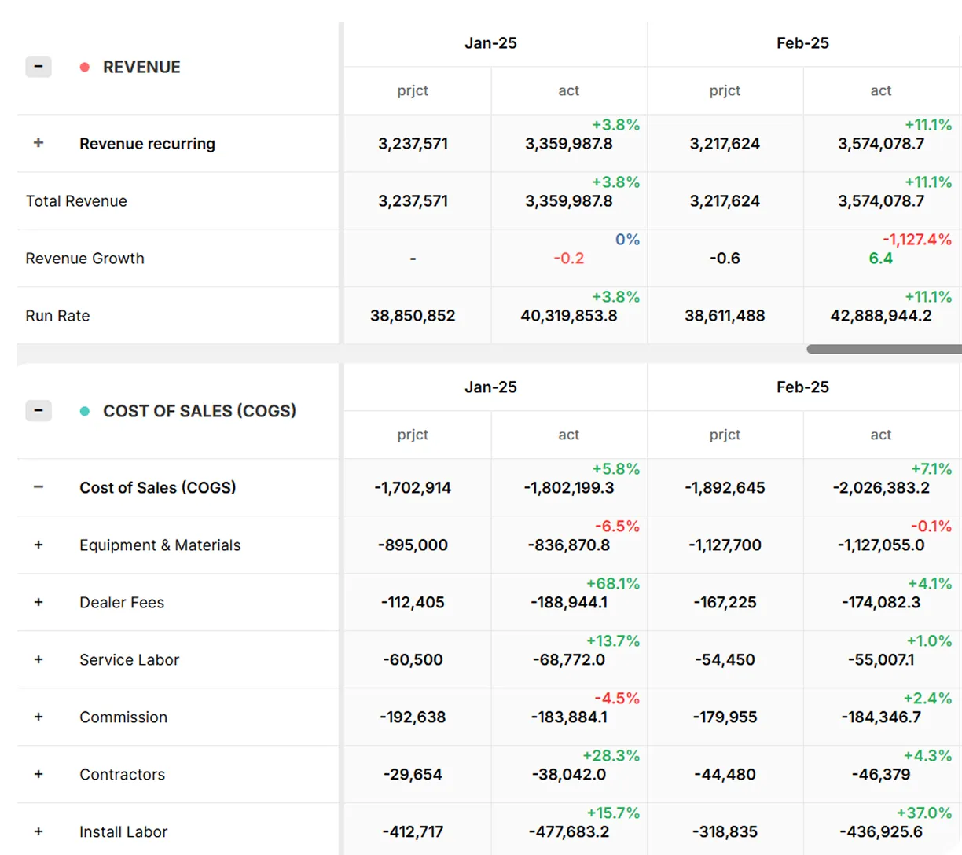The height and width of the screenshot is (855, 962).
Task: Click the red -1,127.4% Revenue Growth variance
Action: [925, 240]
